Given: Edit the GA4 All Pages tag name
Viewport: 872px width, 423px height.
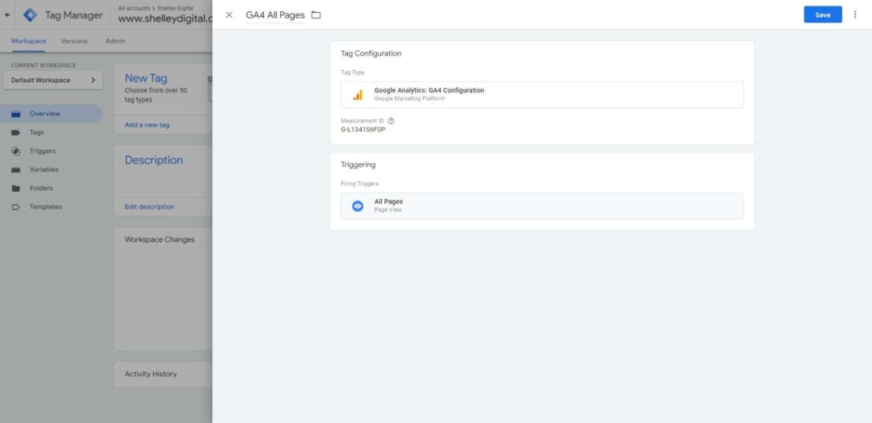Looking at the screenshot, I should (x=275, y=15).
